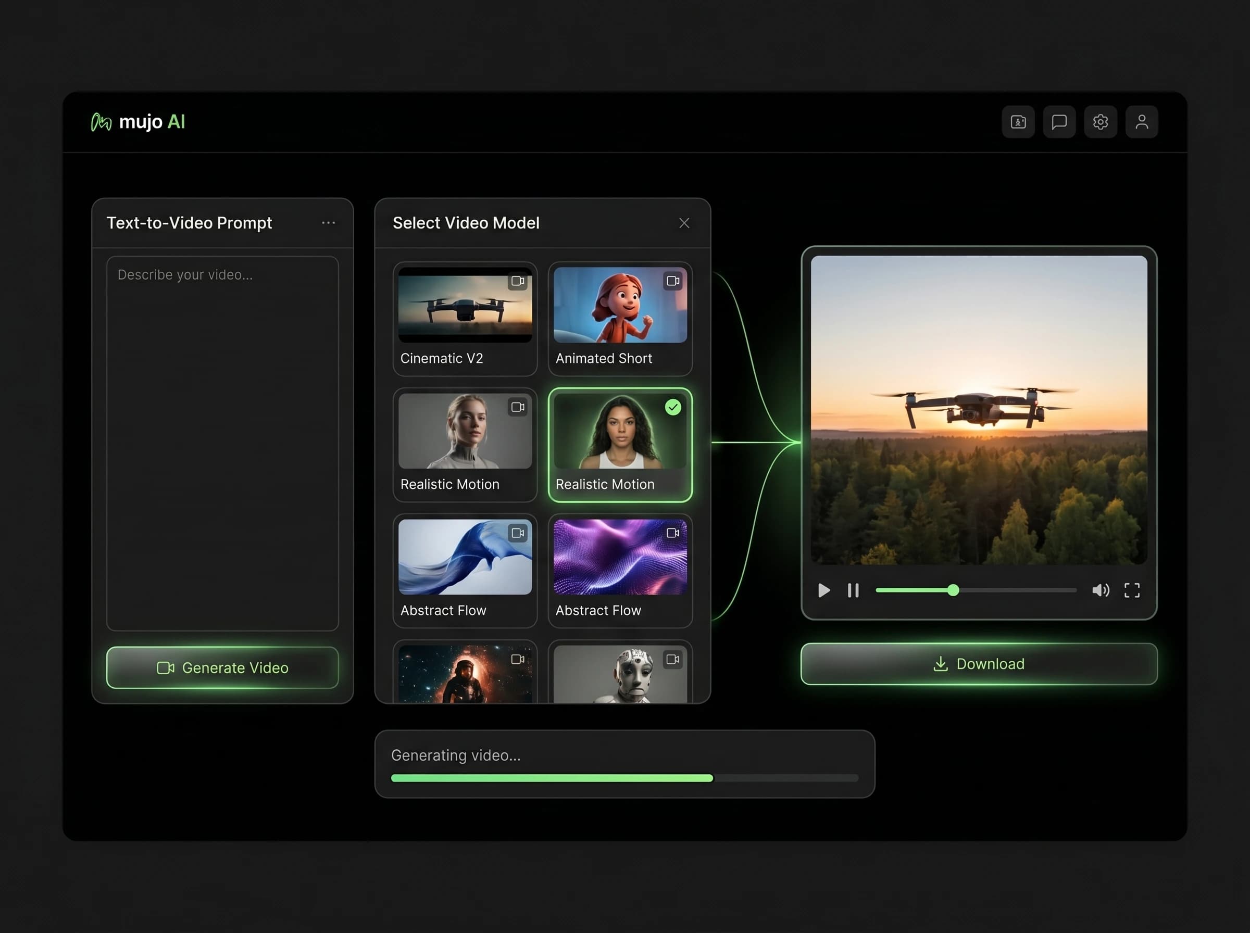Open the contacts card icon in header
Image resolution: width=1250 pixels, height=933 pixels.
click(x=1018, y=122)
